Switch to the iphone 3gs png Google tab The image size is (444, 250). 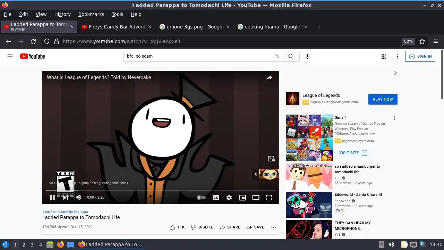(195, 27)
